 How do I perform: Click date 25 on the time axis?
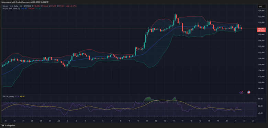click(x=5, y=121)
